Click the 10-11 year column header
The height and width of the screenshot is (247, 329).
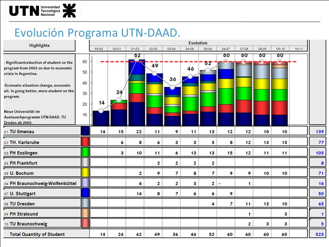tap(298, 49)
